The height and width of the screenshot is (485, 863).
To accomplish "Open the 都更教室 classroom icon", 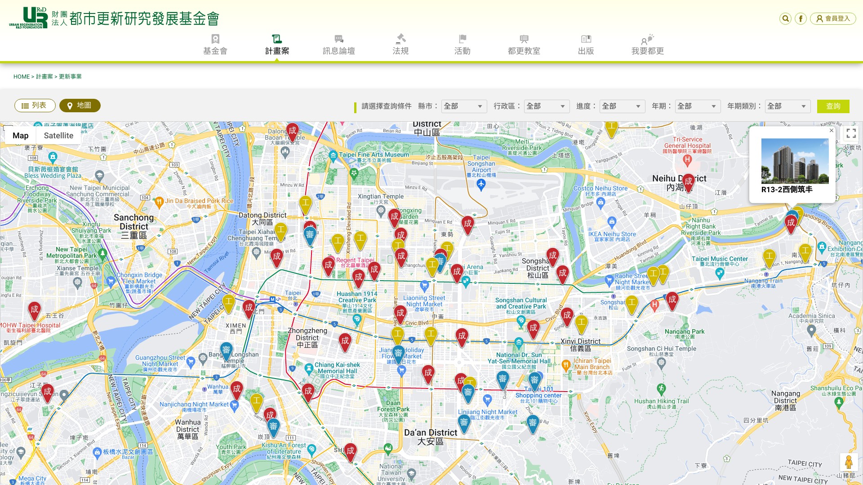I will pos(524,39).
